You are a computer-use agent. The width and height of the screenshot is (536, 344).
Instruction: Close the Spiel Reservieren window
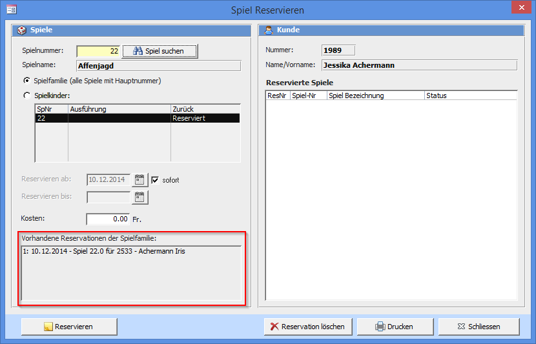pyautogui.click(x=521, y=8)
